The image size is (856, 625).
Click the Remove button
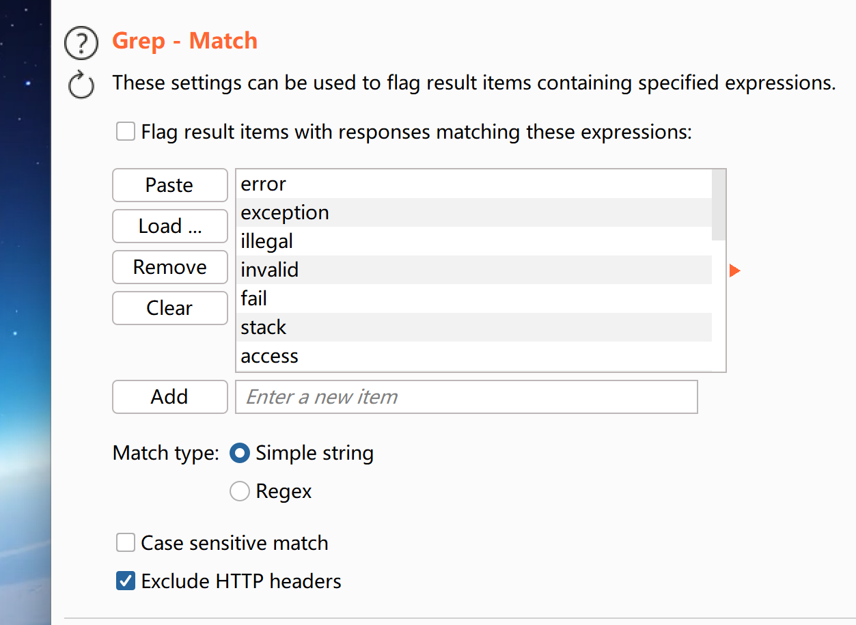[x=169, y=267]
